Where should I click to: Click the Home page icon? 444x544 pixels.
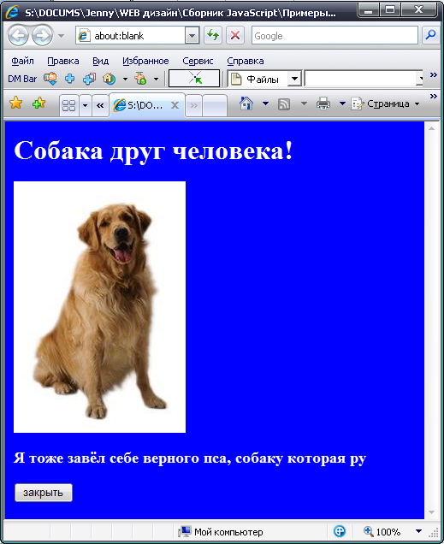[246, 103]
